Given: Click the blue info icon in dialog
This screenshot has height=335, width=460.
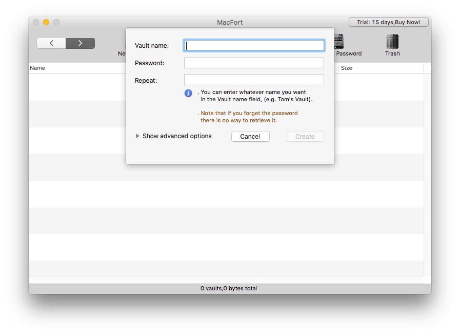Looking at the screenshot, I should click(x=188, y=94).
